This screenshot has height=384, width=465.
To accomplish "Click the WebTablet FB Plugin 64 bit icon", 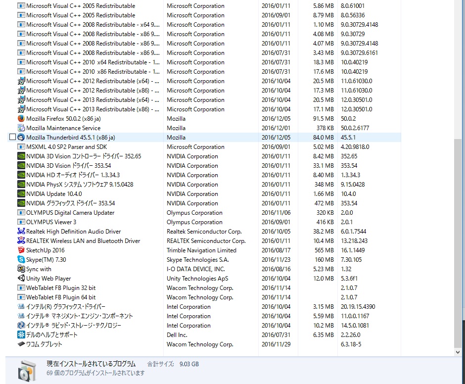I will point(21,297).
